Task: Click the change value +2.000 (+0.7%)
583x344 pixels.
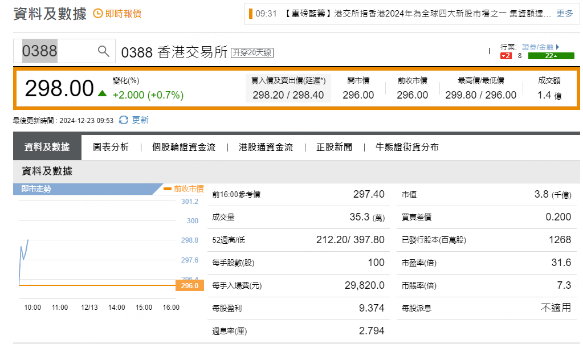Action: point(148,95)
